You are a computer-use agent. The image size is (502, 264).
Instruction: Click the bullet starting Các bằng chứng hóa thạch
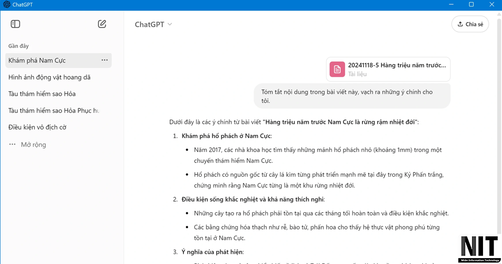tap(317, 233)
